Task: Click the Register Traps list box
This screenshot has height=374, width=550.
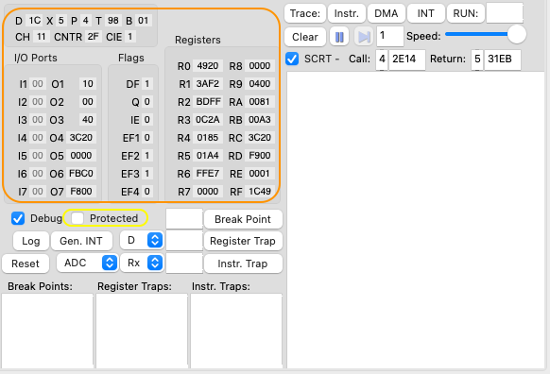Action: (x=142, y=331)
